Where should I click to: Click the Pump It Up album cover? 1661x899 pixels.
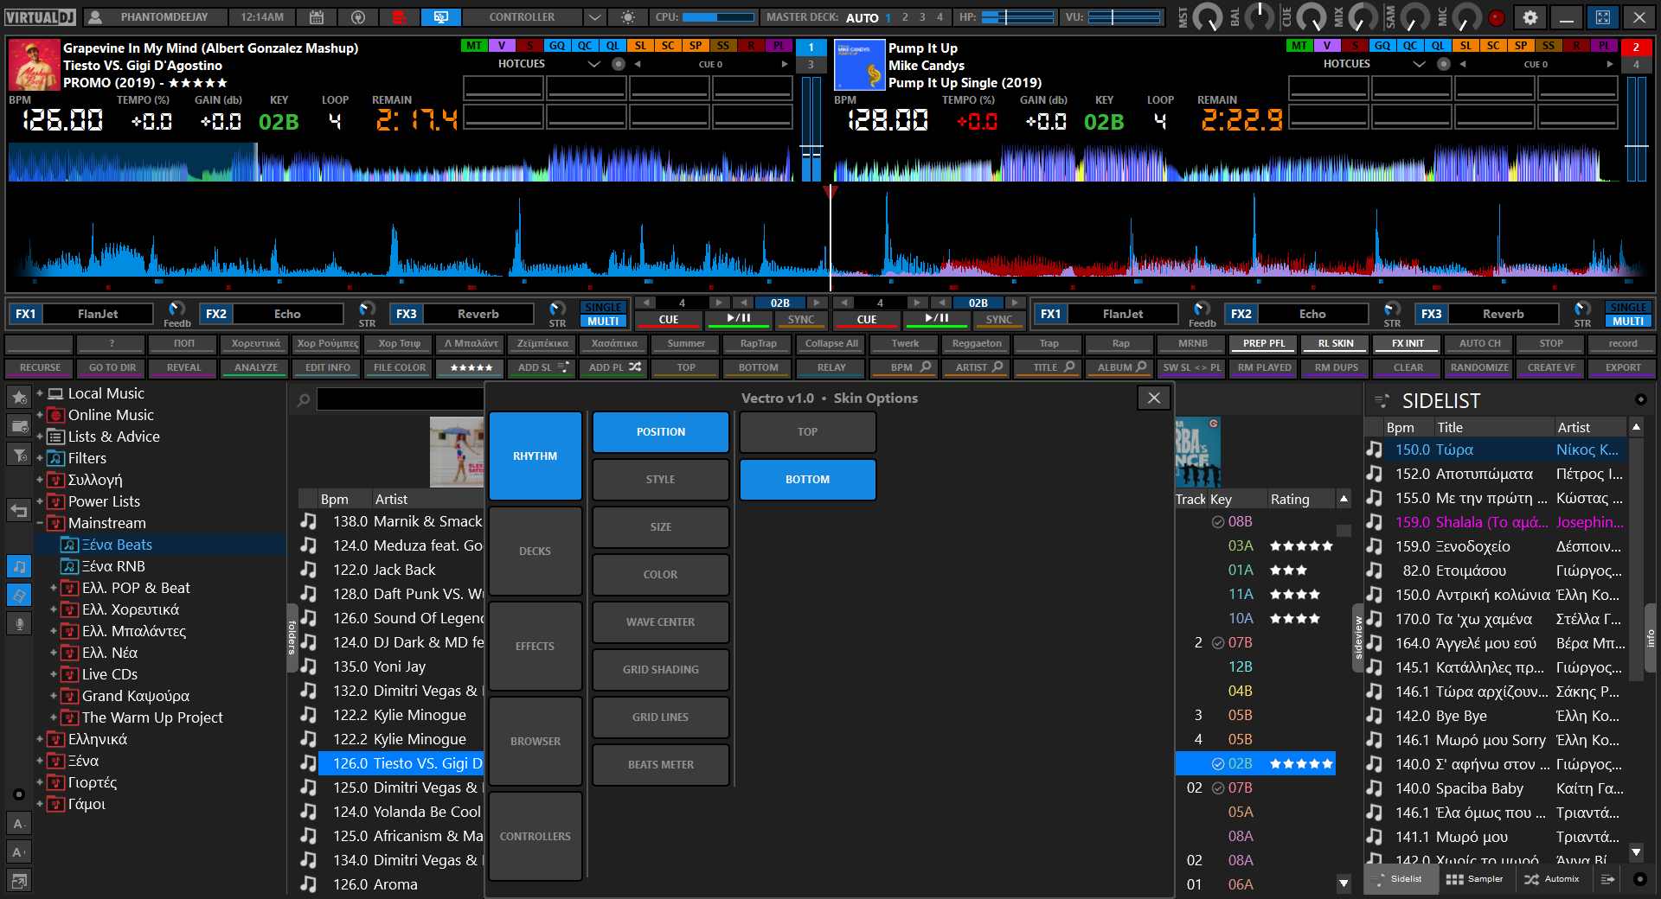[x=859, y=65]
